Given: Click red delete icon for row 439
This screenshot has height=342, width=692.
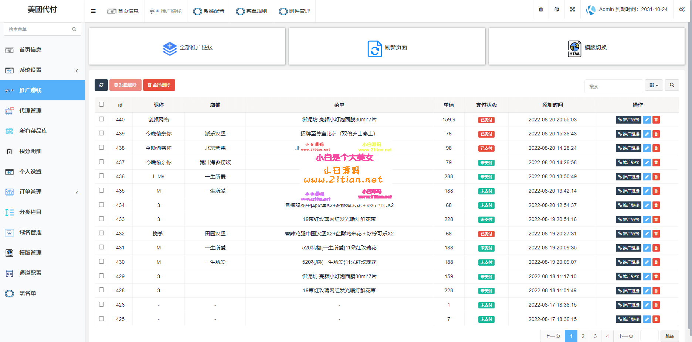Looking at the screenshot, I should (x=656, y=134).
